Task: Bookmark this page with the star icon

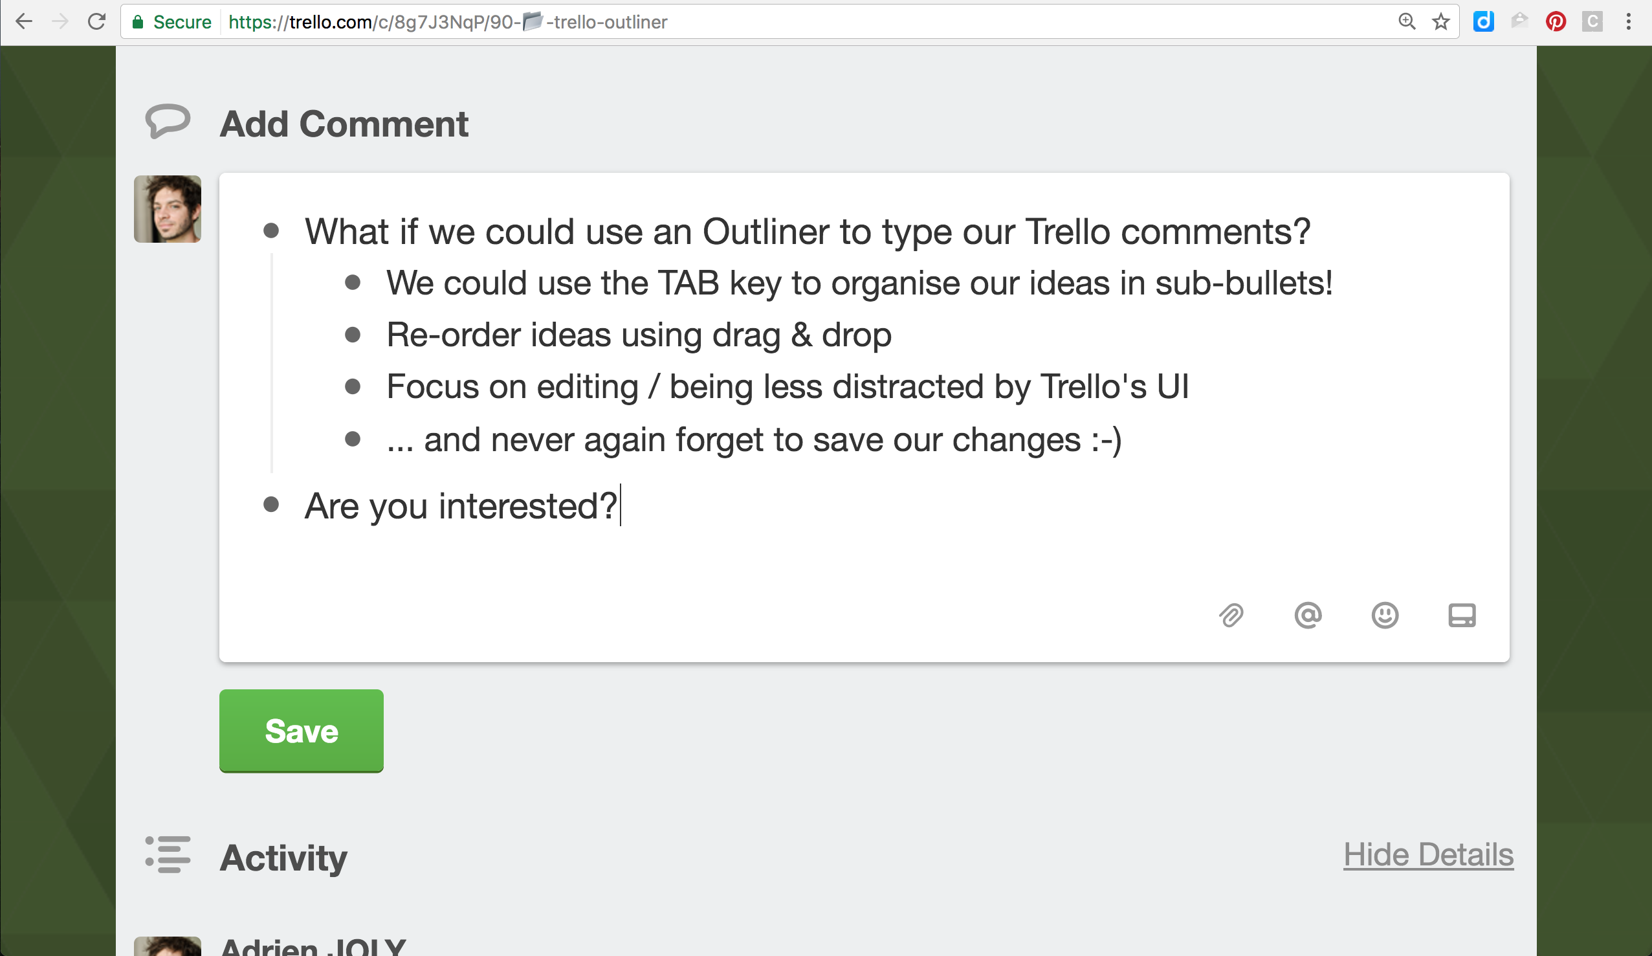Action: [x=1440, y=21]
